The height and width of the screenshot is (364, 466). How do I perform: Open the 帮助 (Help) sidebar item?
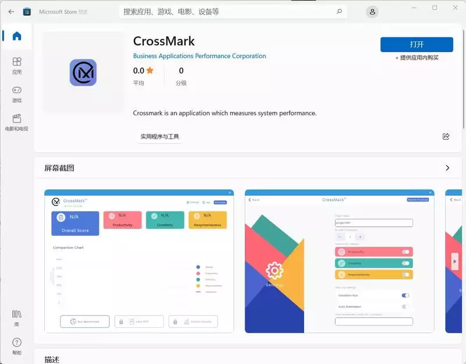point(17,347)
